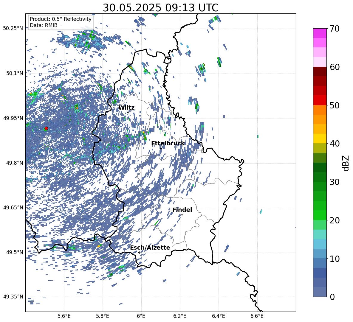
Task: Click the colorbar 70 tick label
Action: (x=335, y=29)
